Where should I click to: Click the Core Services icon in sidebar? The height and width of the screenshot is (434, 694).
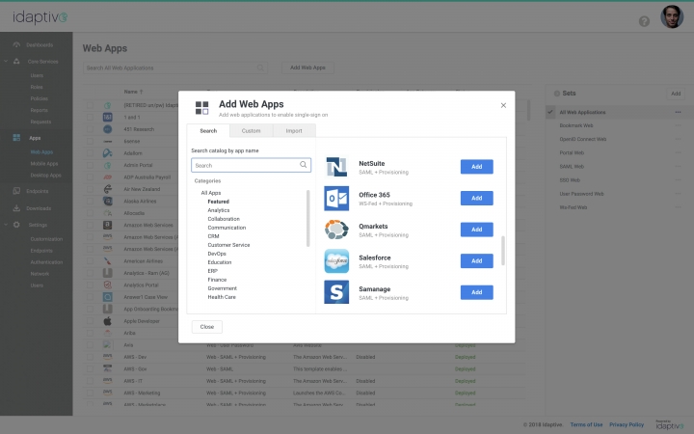click(x=16, y=61)
